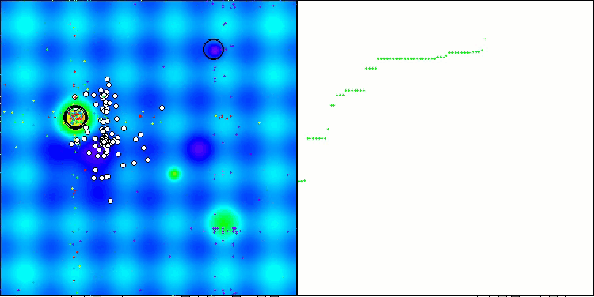This screenshot has height=297, width=594.
Task: Select the topmost white dot of the cluster
Action: [107, 79]
